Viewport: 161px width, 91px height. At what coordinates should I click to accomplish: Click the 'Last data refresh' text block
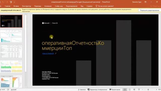50,73
